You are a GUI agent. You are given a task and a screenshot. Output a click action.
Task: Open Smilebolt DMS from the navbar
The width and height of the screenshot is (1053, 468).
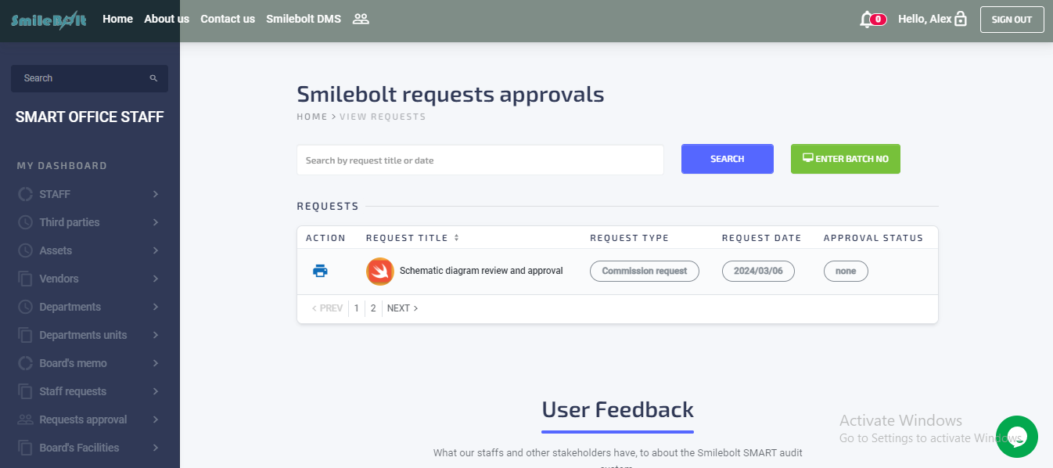click(304, 19)
